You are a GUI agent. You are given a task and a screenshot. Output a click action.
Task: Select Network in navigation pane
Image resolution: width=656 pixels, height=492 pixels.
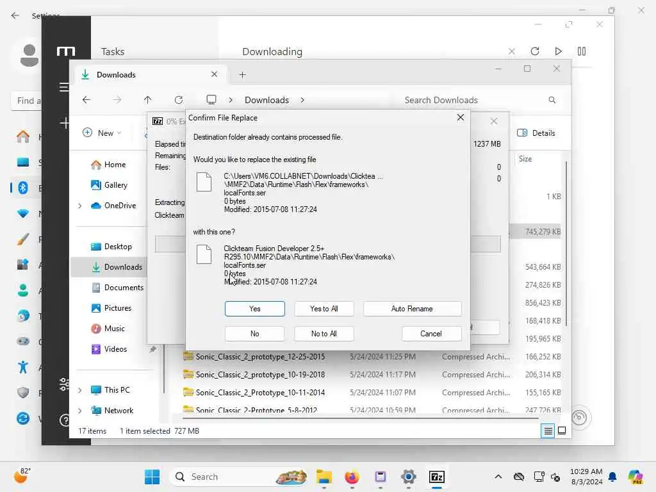(x=112, y=411)
